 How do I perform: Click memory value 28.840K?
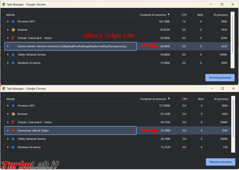[x=165, y=46]
